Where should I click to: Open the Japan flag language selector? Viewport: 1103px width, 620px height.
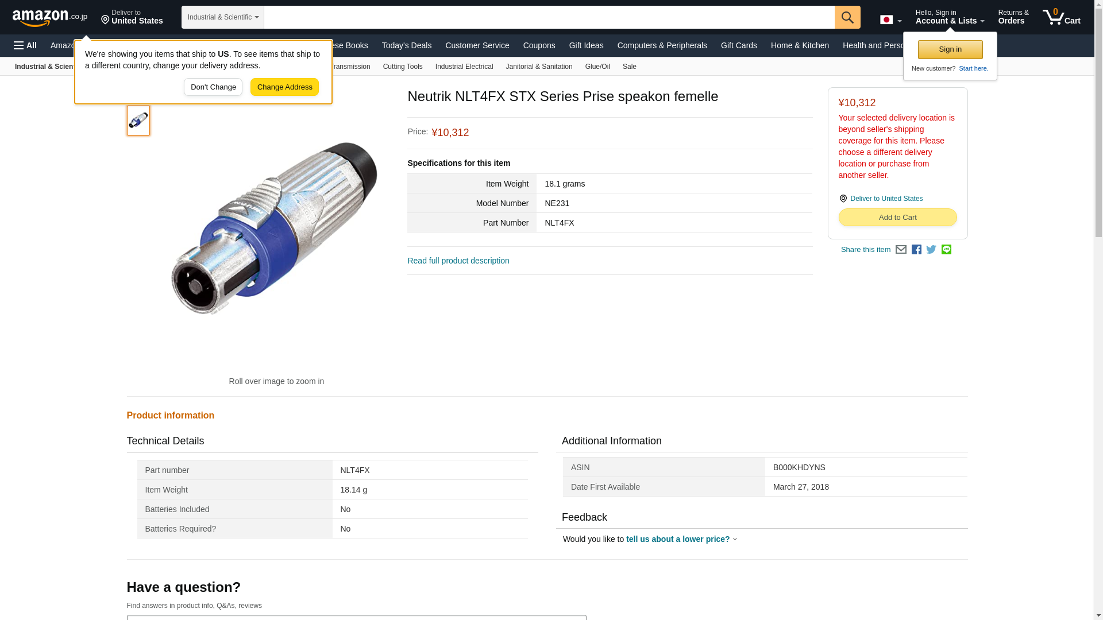tap(890, 20)
